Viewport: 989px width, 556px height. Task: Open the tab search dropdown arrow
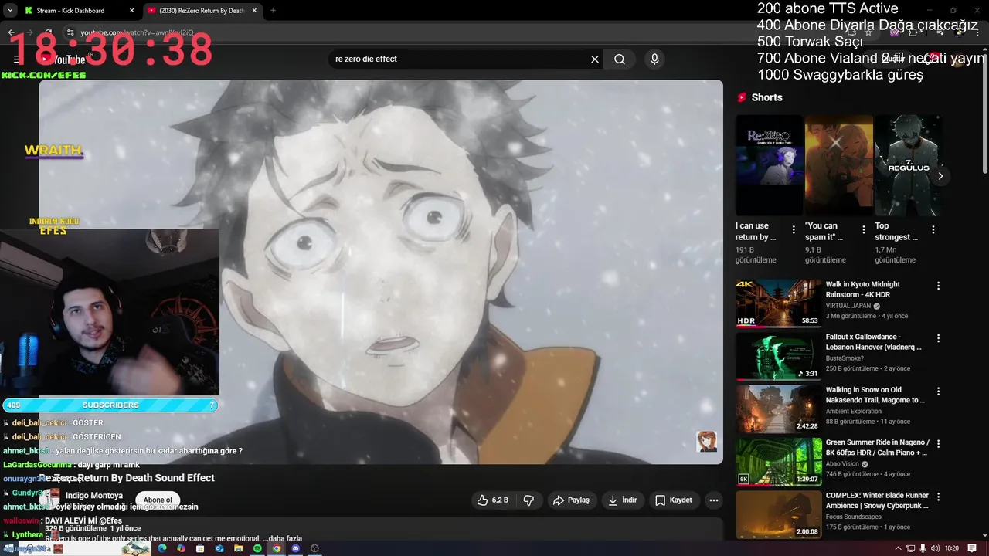[9, 11]
